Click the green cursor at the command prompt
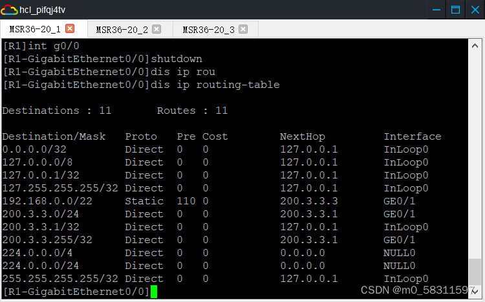Image resolution: width=485 pixels, height=302 pixels. 154,292
